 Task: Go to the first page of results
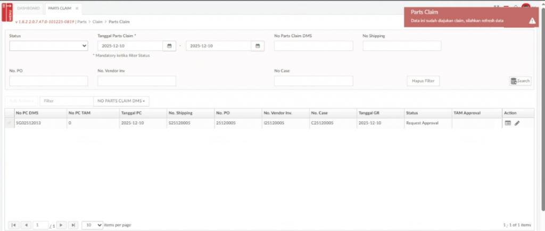[14, 225]
